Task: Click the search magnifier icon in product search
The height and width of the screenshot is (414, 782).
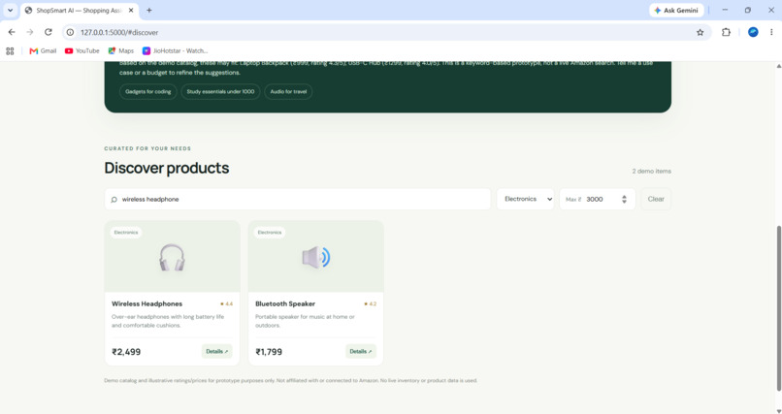Action: [114, 200]
